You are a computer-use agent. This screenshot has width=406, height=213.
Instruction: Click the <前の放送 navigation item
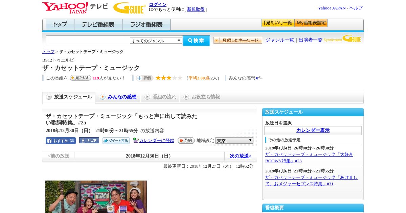(59, 156)
